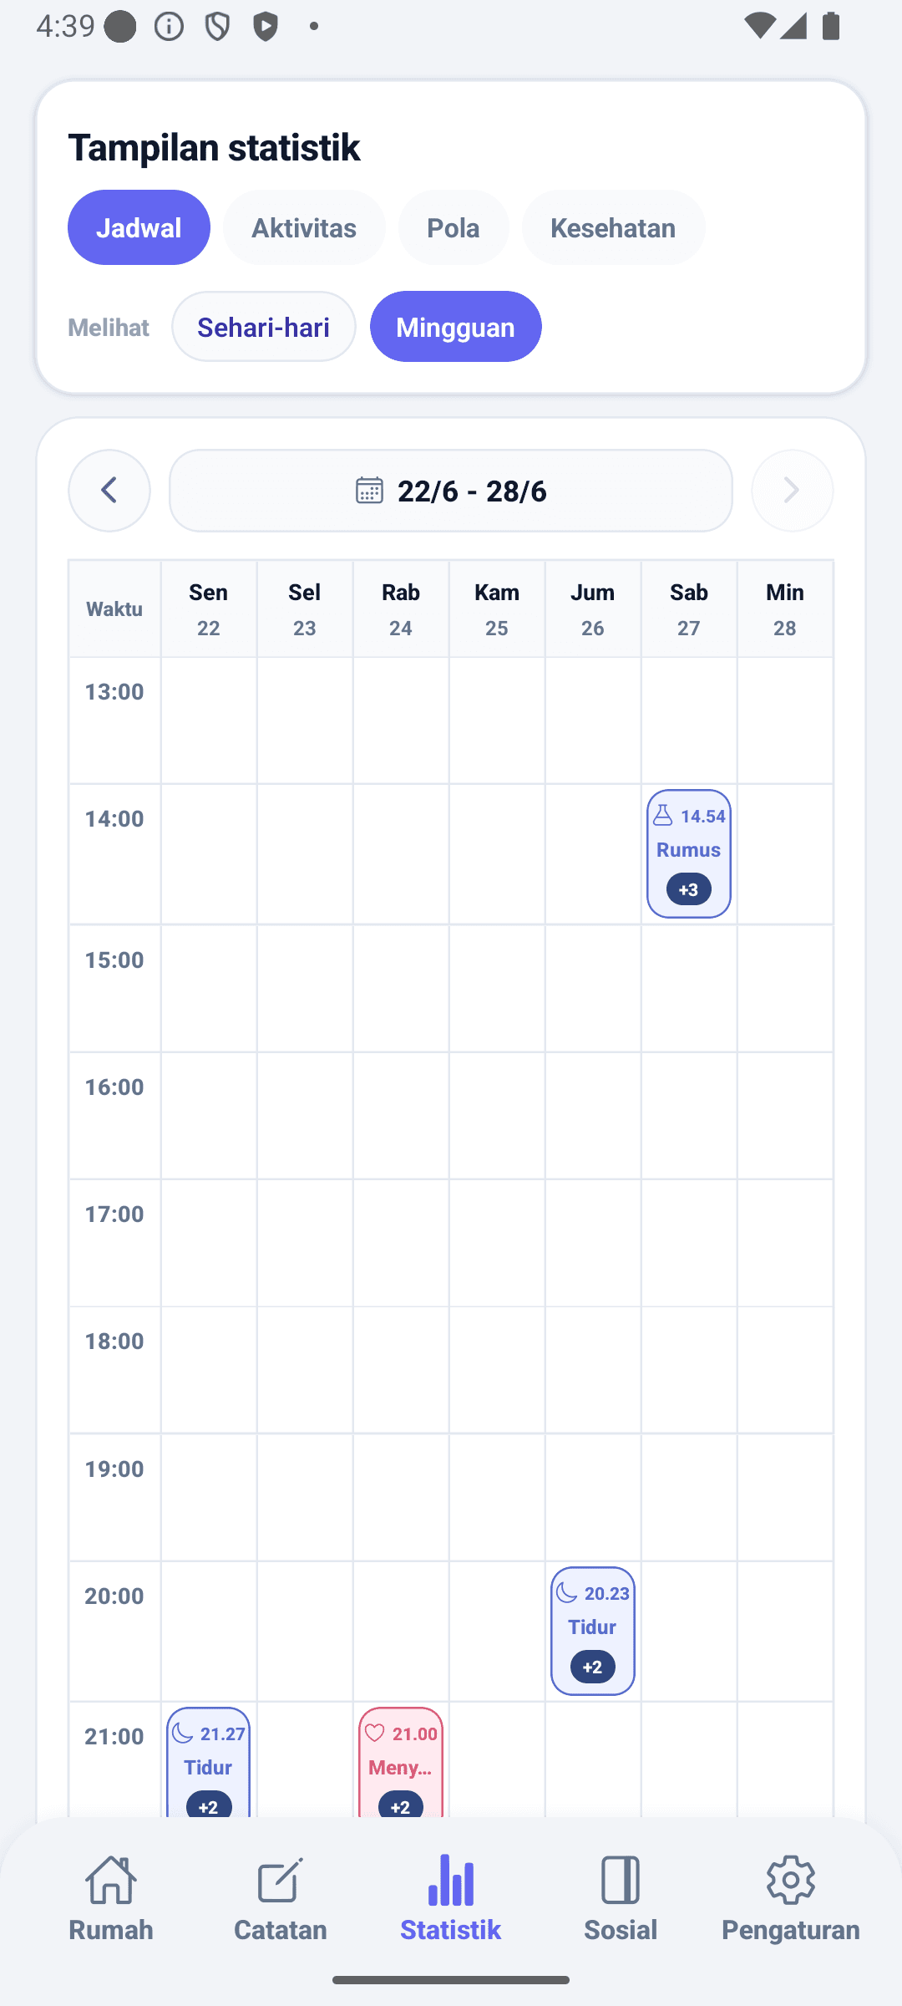Open the Pola statistics view
The image size is (902, 2006).
[454, 227]
